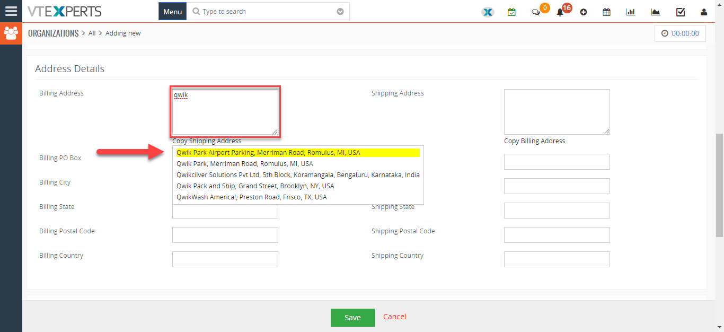This screenshot has width=724, height=332.
Task: Select Qwik Park Airport Parking suggestion
Action: click(x=298, y=153)
